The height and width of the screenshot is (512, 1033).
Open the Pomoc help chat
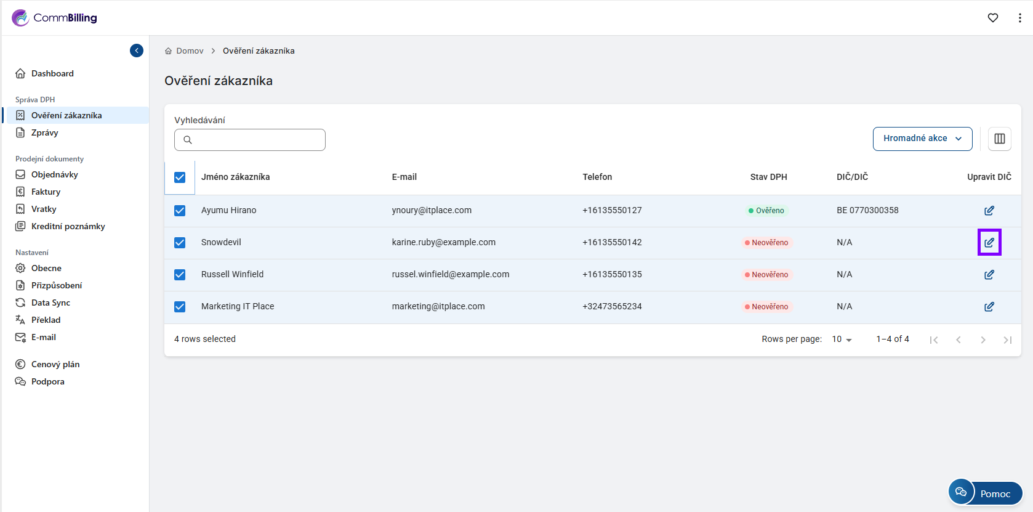[x=985, y=493]
